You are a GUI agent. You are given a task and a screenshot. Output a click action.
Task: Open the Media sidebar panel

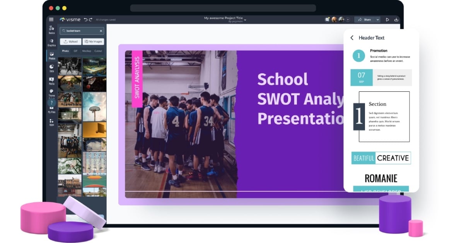51,81
